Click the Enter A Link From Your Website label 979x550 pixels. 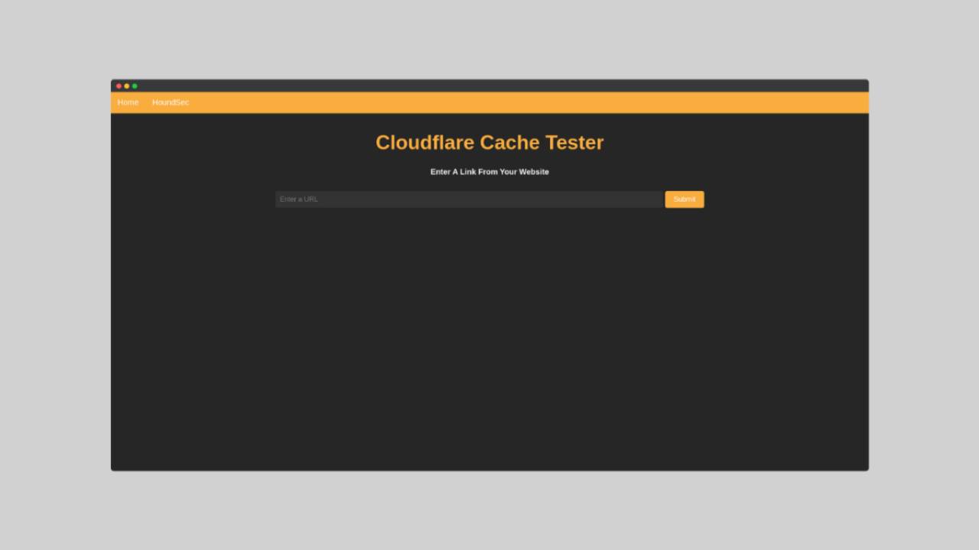489,171
